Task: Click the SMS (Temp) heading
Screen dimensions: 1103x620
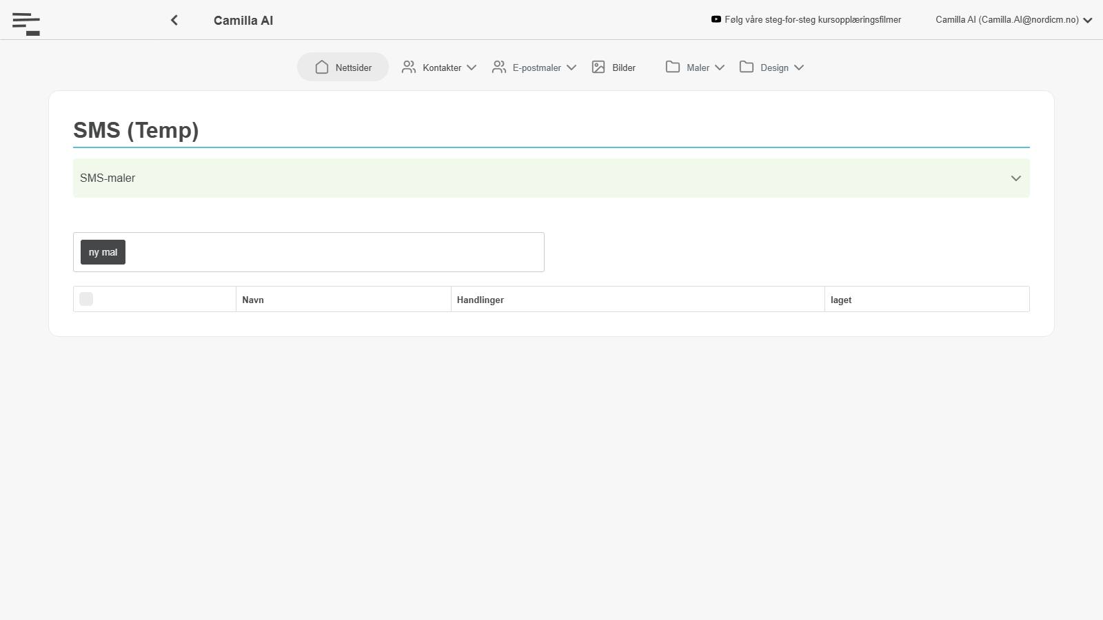Action: click(136, 130)
